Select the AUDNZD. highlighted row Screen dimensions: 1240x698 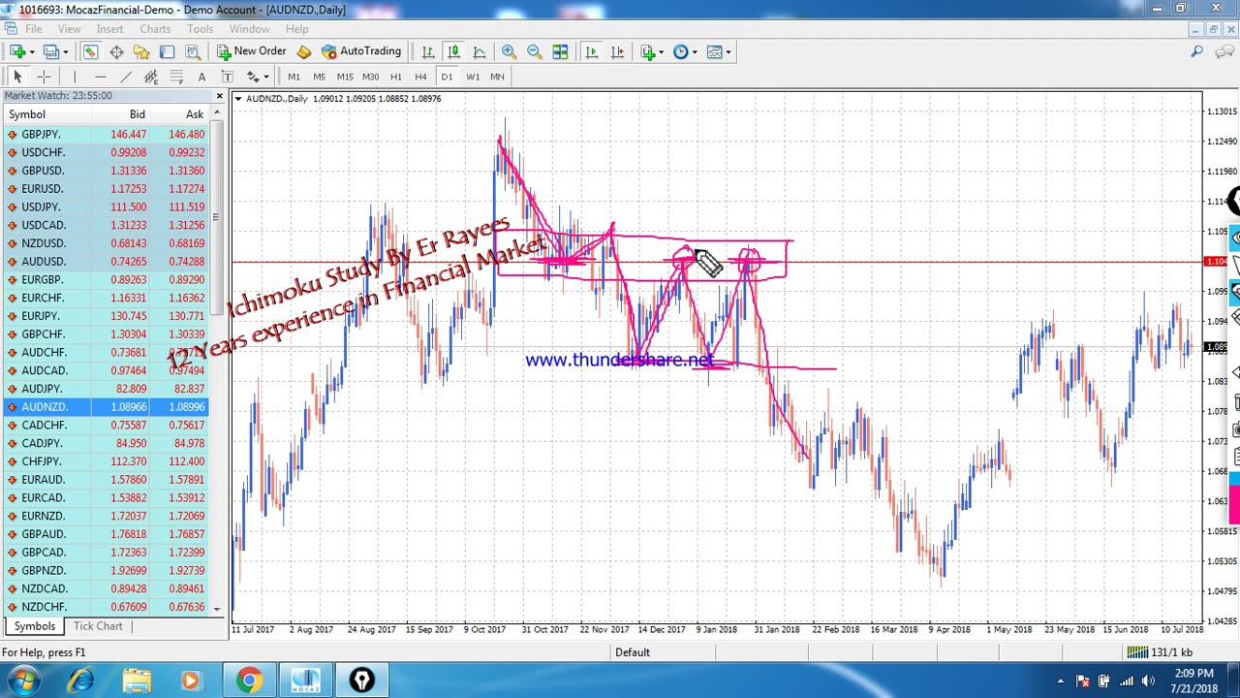click(x=106, y=407)
